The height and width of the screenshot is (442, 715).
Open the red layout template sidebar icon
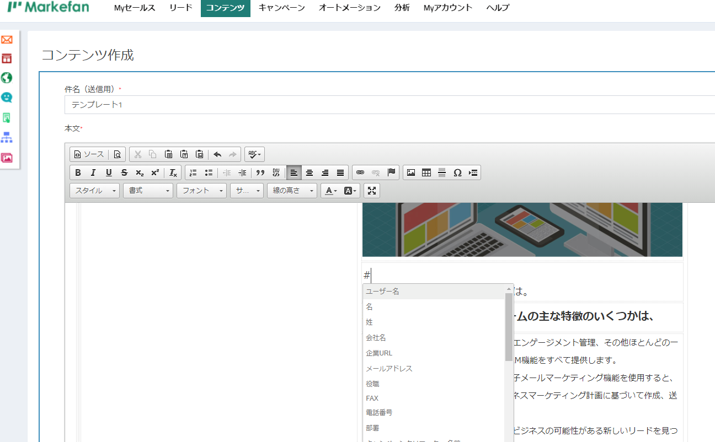7,58
